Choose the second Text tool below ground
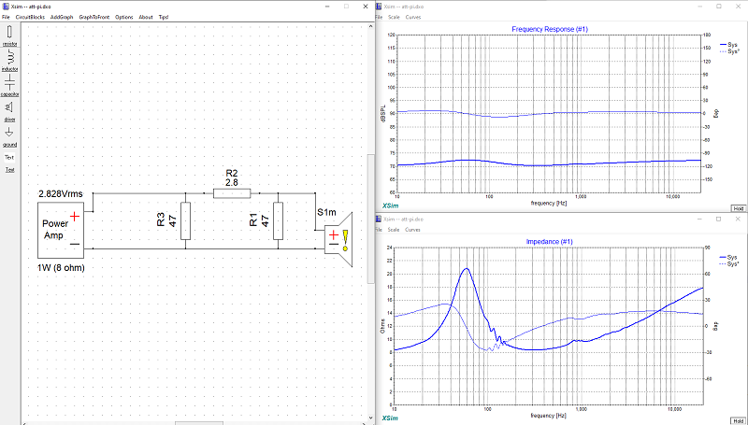This screenshot has height=425, width=748. (x=9, y=170)
